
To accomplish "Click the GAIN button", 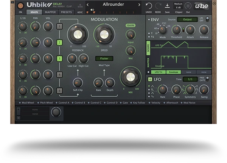I will pyautogui.click(x=131, y=25).
